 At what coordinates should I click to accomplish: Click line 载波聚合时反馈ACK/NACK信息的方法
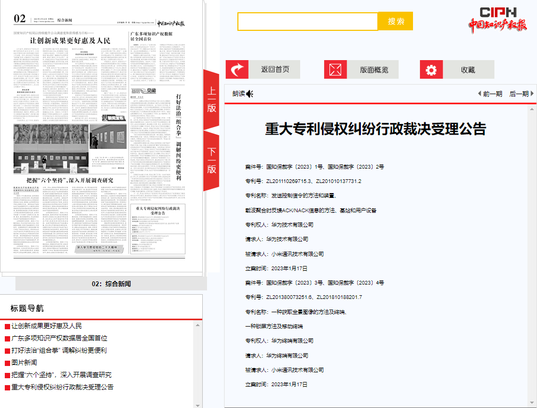coord(311,210)
